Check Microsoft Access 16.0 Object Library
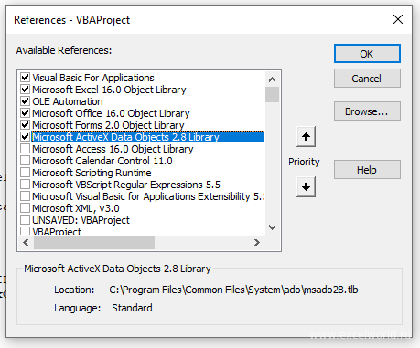Viewport: 420px width, 348px height. click(25, 149)
